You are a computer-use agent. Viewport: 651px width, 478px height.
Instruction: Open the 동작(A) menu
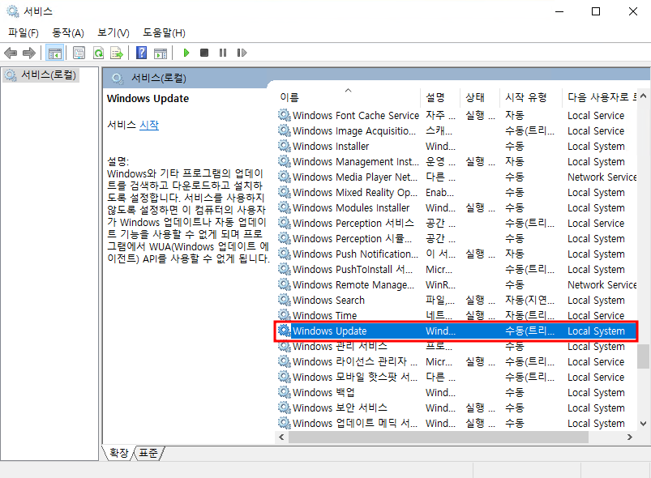point(68,32)
